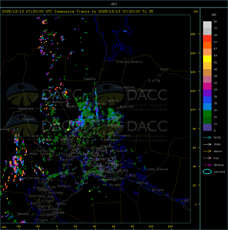Click the Lomas_Blancas label
The height and width of the screenshot is (230, 228).
tap(157, 169)
